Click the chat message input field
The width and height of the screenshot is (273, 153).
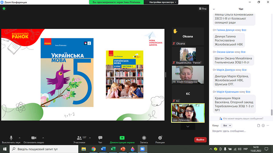[x=241, y=131]
